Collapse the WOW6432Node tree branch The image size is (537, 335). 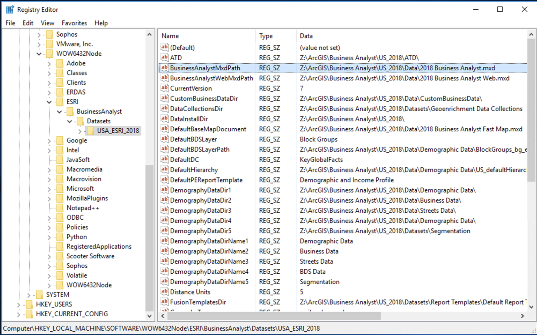pyautogui.click(x=39, y=54)
